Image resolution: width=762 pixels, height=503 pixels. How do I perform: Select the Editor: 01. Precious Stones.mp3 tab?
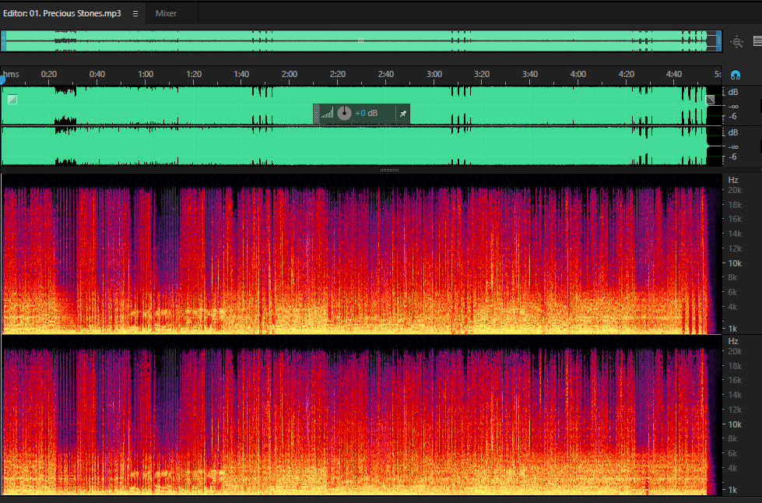pos(62,13)
